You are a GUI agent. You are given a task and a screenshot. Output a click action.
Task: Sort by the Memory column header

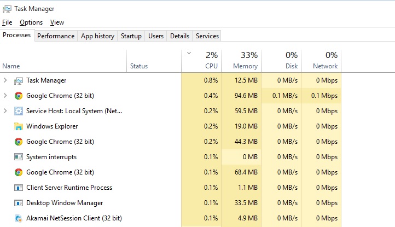point(241,61)
